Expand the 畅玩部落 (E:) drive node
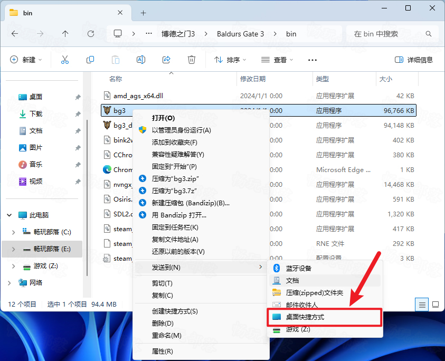 point(13,249)
